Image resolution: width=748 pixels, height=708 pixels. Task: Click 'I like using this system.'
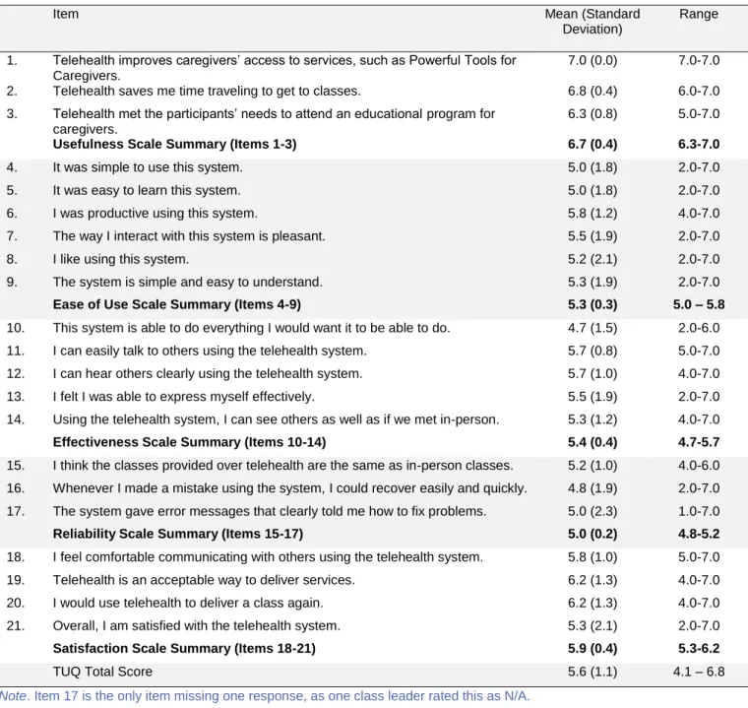121,259
